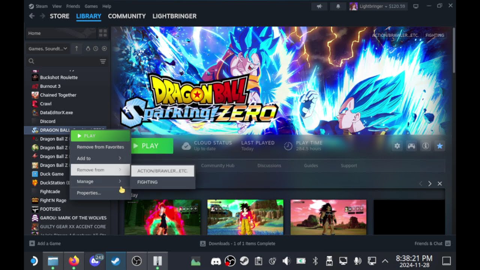This screenshot has height=270, width=480.
Task: Open the library grid view icon beside Home
Action: pyautogui.click(x=103, y=33)
